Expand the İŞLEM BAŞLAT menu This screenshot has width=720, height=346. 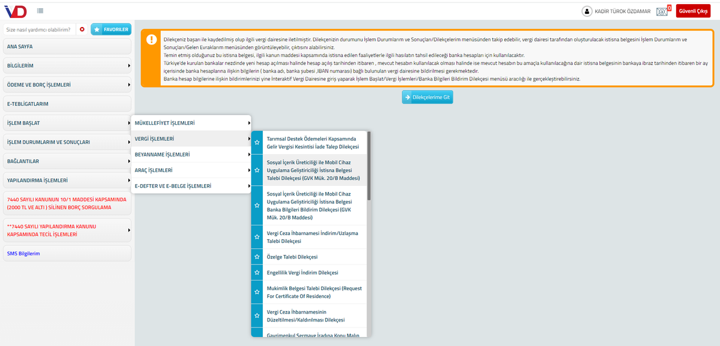(66, 123)
